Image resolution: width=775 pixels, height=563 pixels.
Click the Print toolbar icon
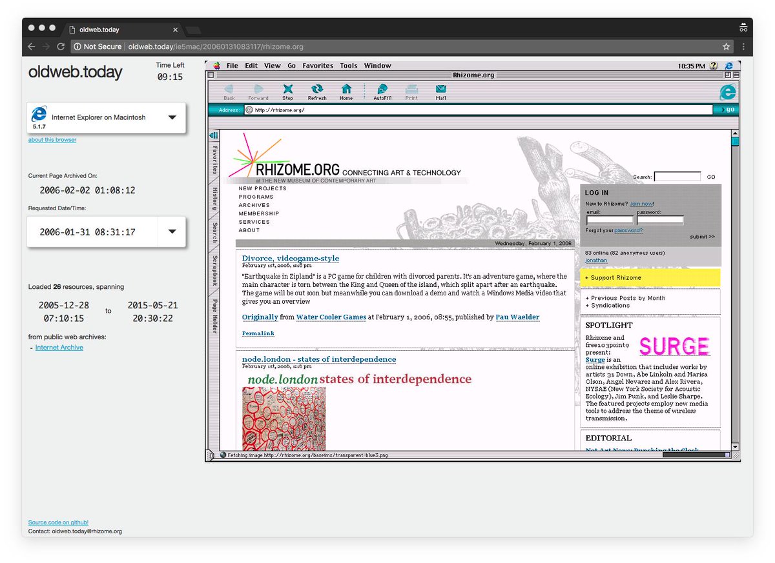click(x=411, y=90)
